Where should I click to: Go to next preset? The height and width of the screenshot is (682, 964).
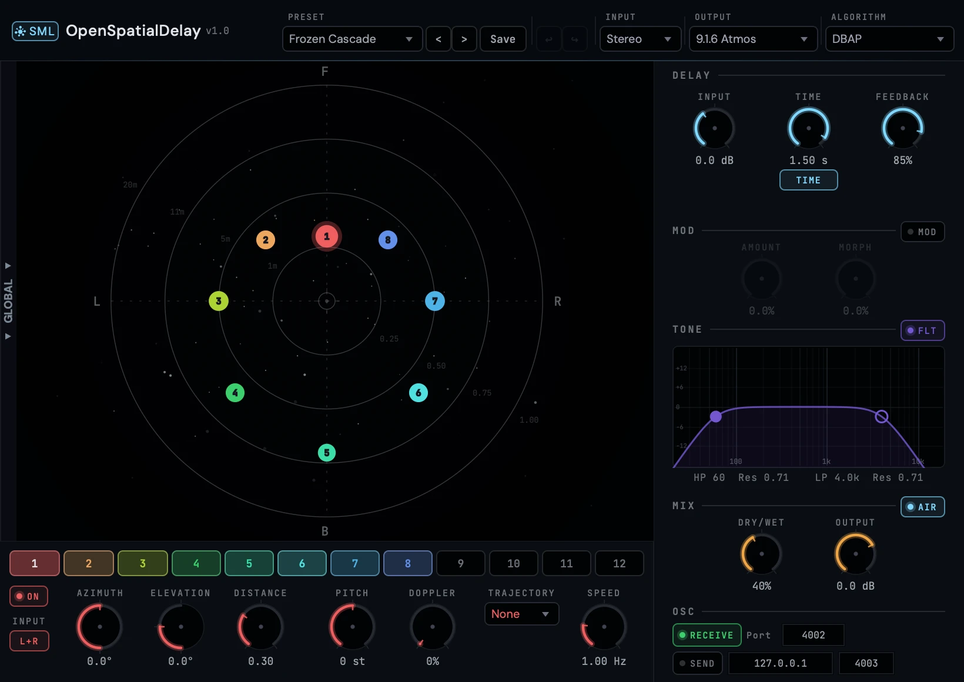464,39
